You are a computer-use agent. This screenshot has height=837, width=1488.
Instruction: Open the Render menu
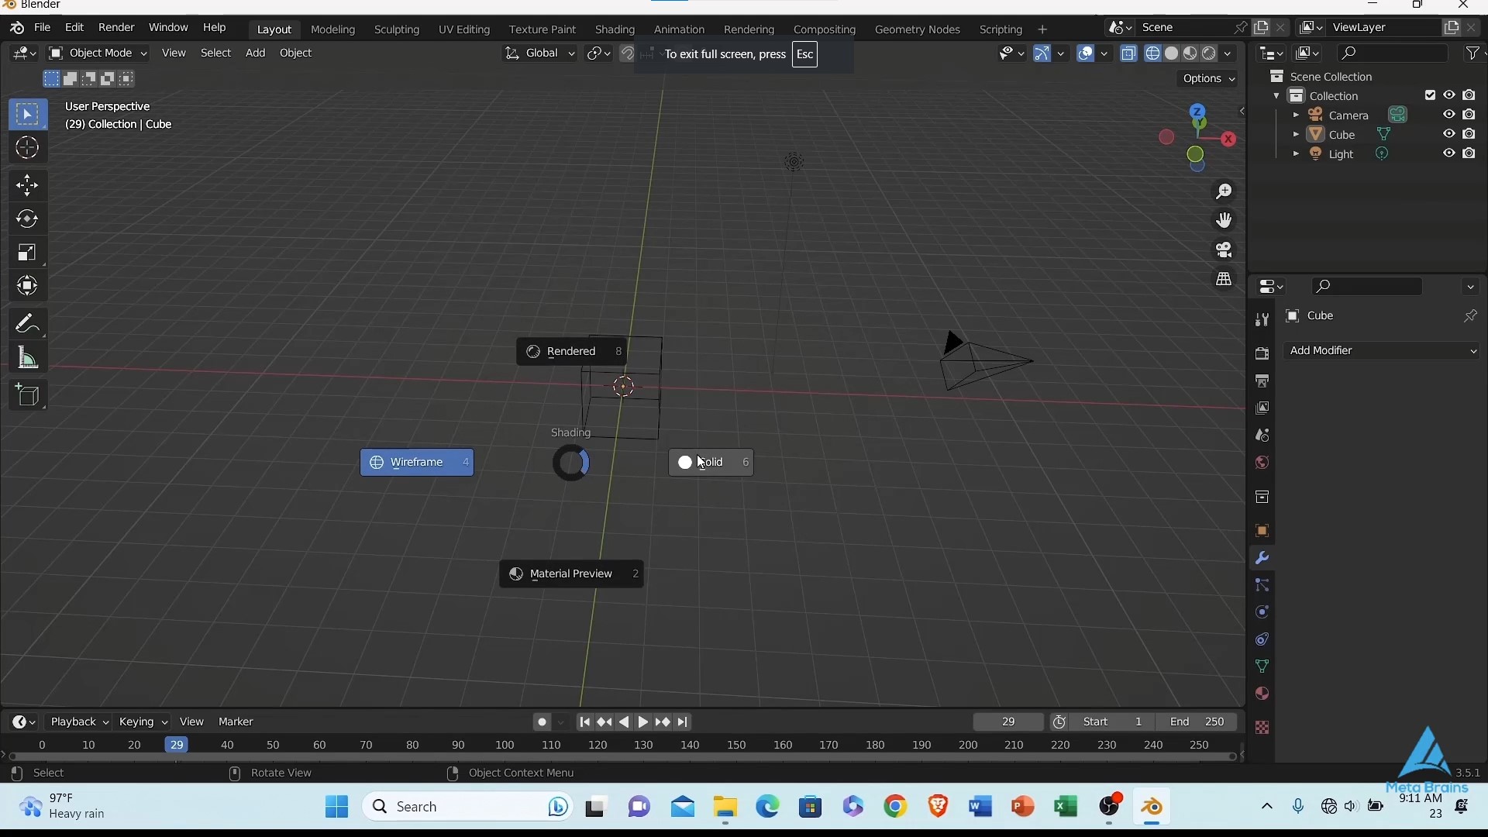coord(115,27)
